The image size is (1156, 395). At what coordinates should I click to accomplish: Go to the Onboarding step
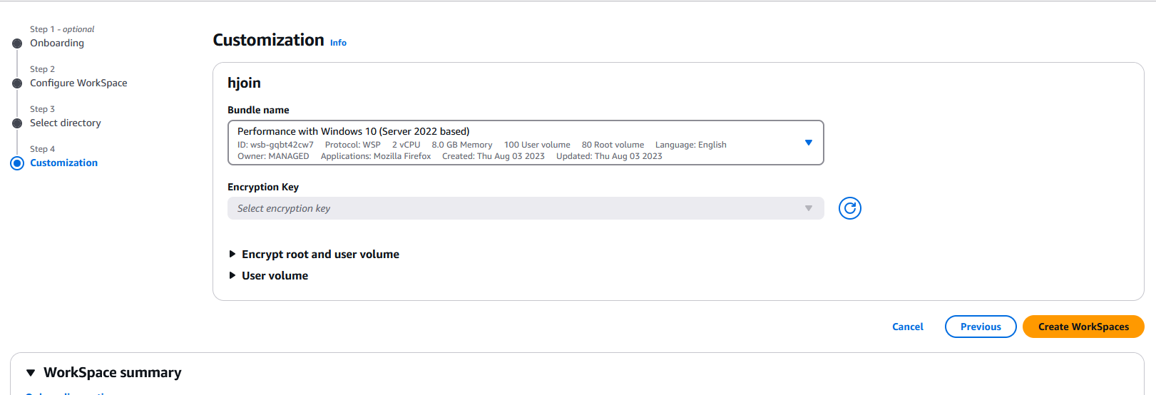tap(57, 43)
